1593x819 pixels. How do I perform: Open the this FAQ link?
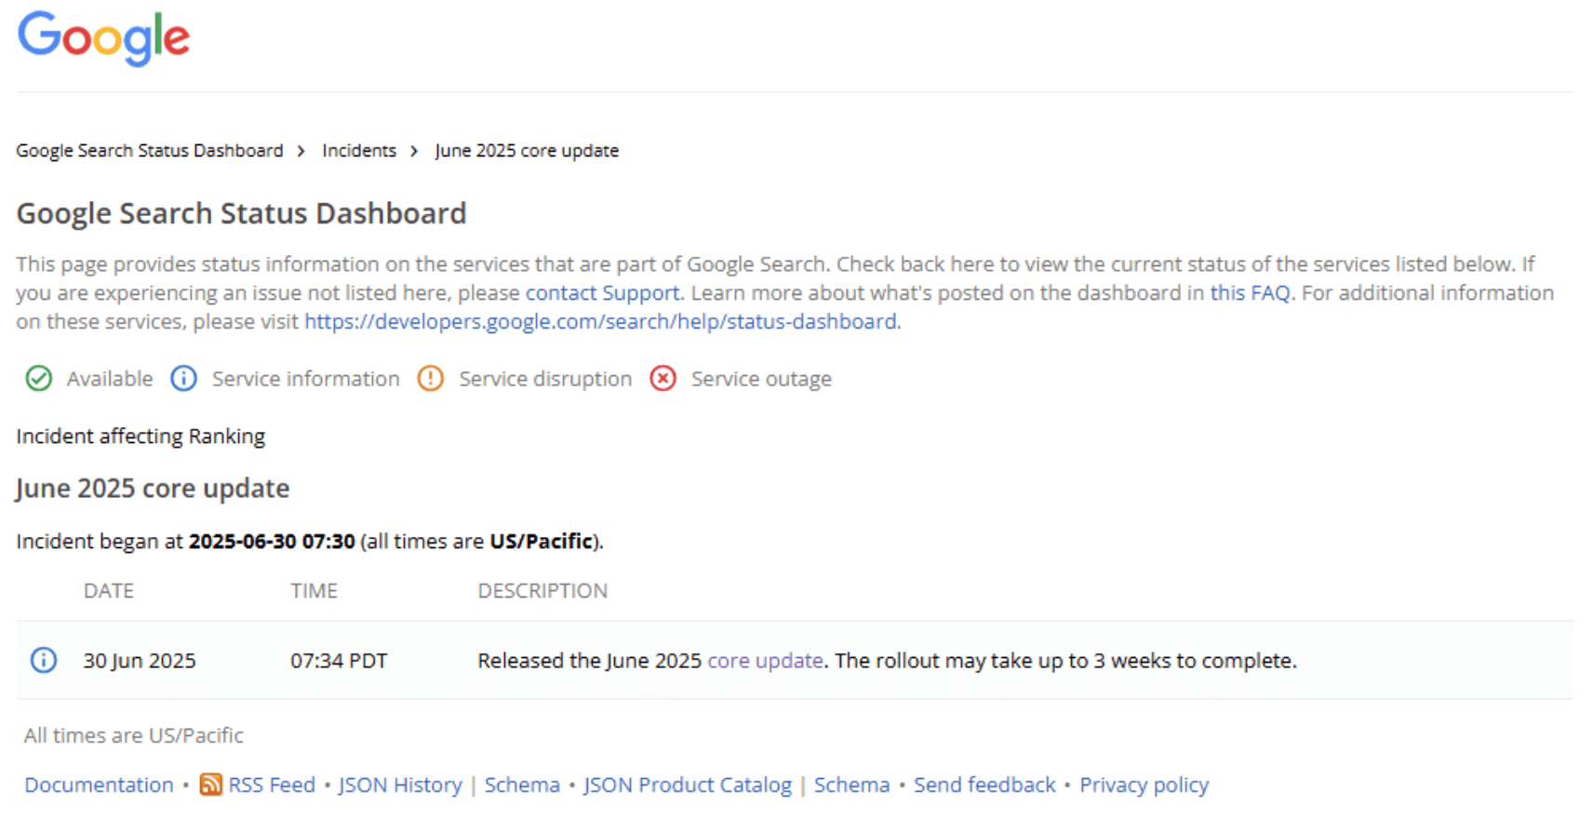click(1250, 293)
